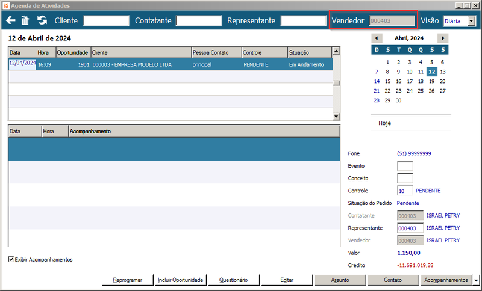The width and height of the screenshot is (482, 291).
Task: Click the Cliente input field in toolbar
Action: click(x=107, y=20)
